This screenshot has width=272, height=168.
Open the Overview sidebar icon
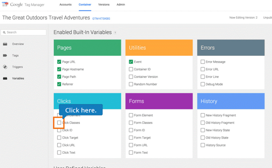pyautogui.click(x=5, y=44)
